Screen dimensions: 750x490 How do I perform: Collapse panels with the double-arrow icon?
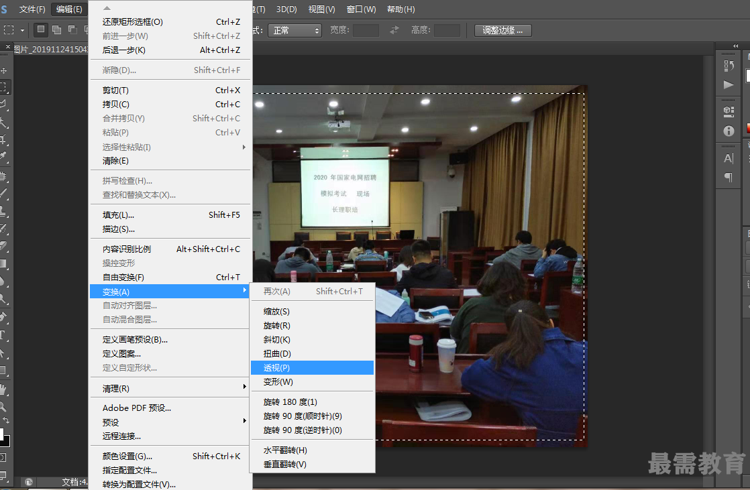(x=736, y=46)
